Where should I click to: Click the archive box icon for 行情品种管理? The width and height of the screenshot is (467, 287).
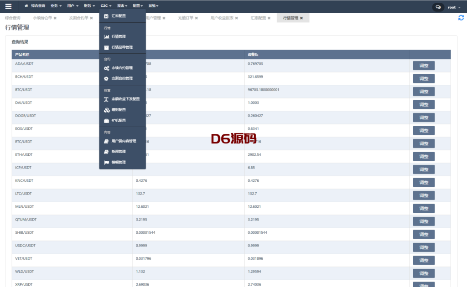pyautogui.click(x=106, y=47)
